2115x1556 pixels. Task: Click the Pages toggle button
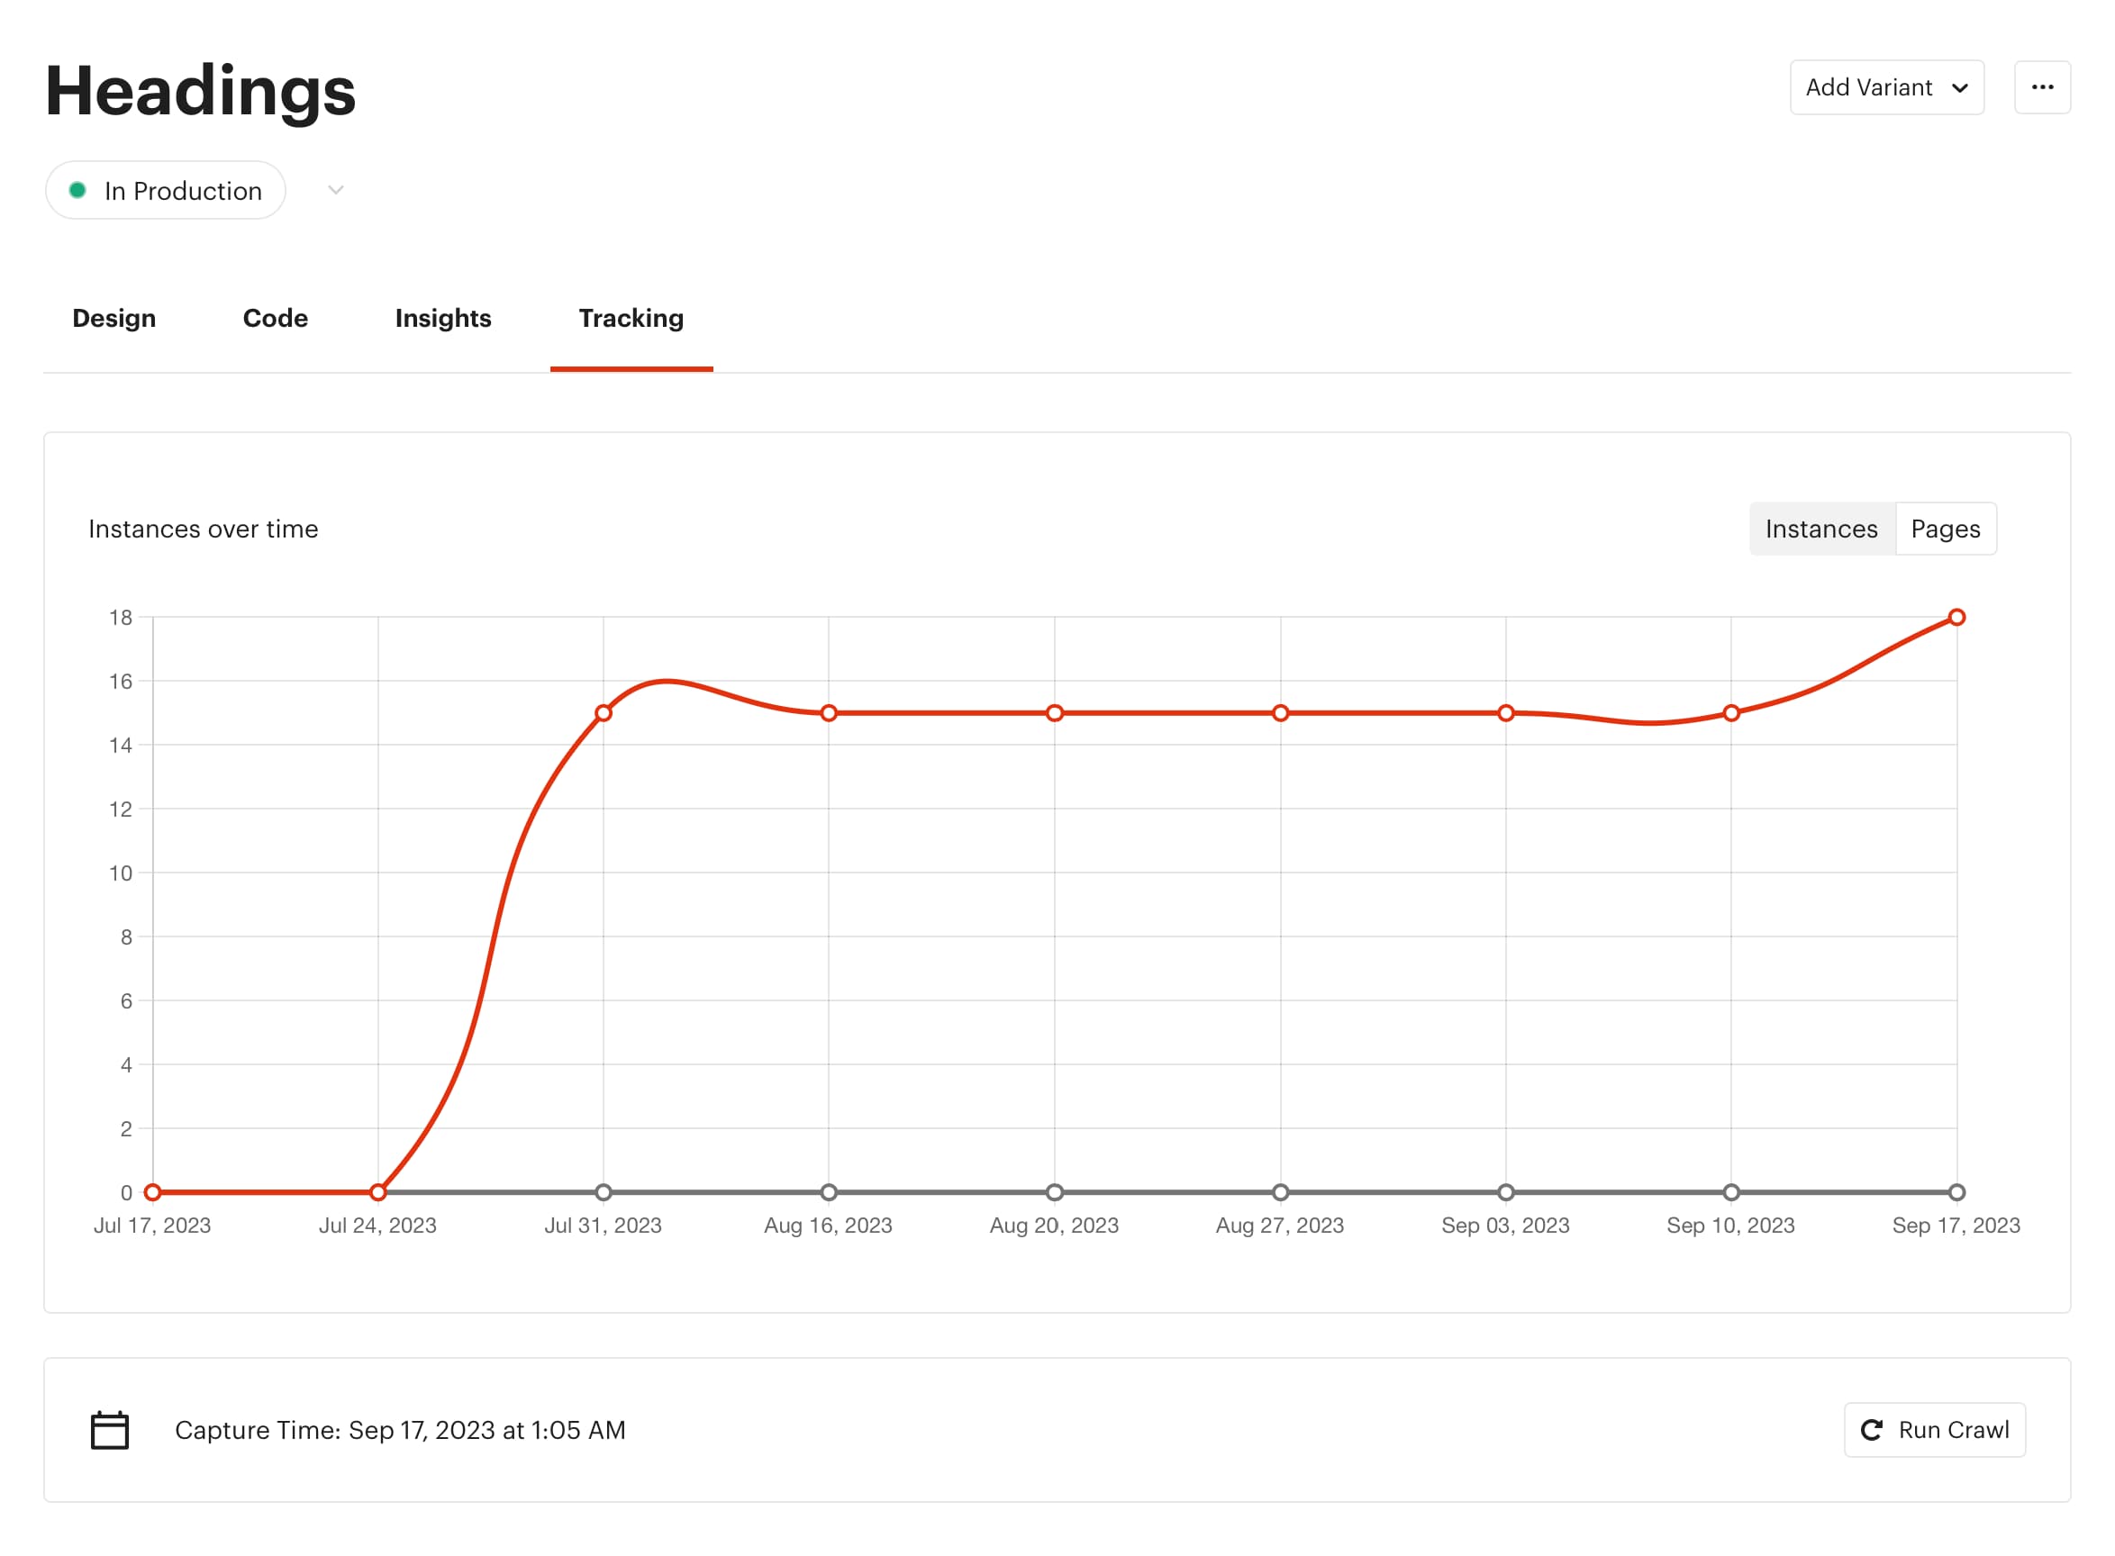pyautogui.click(x=1946, y=529)
